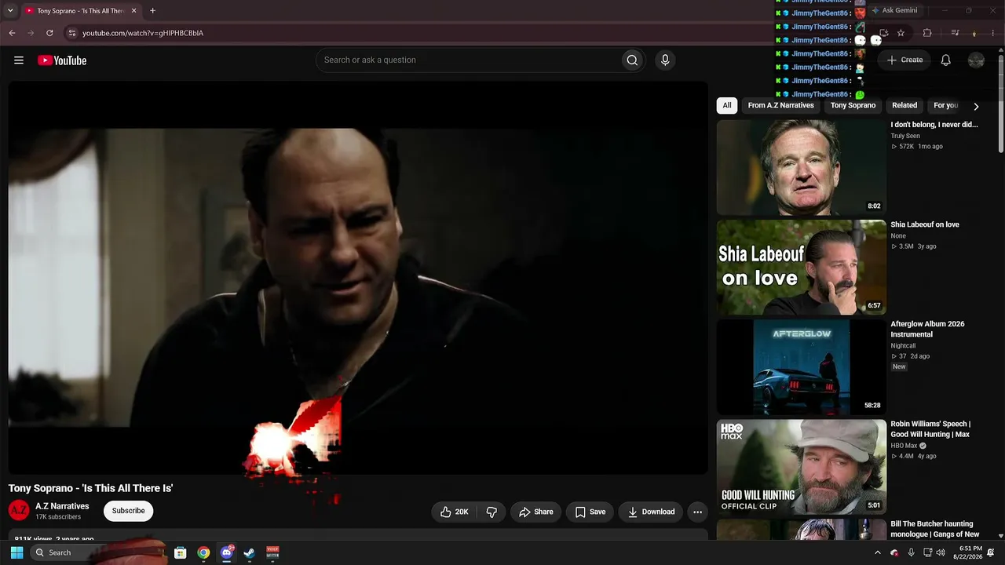
Task: Open Windows Start menu
Action: tap(16, 552)
